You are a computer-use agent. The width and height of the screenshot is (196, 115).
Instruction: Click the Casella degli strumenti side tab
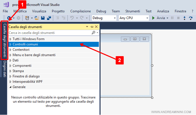(x=4, y=40)
